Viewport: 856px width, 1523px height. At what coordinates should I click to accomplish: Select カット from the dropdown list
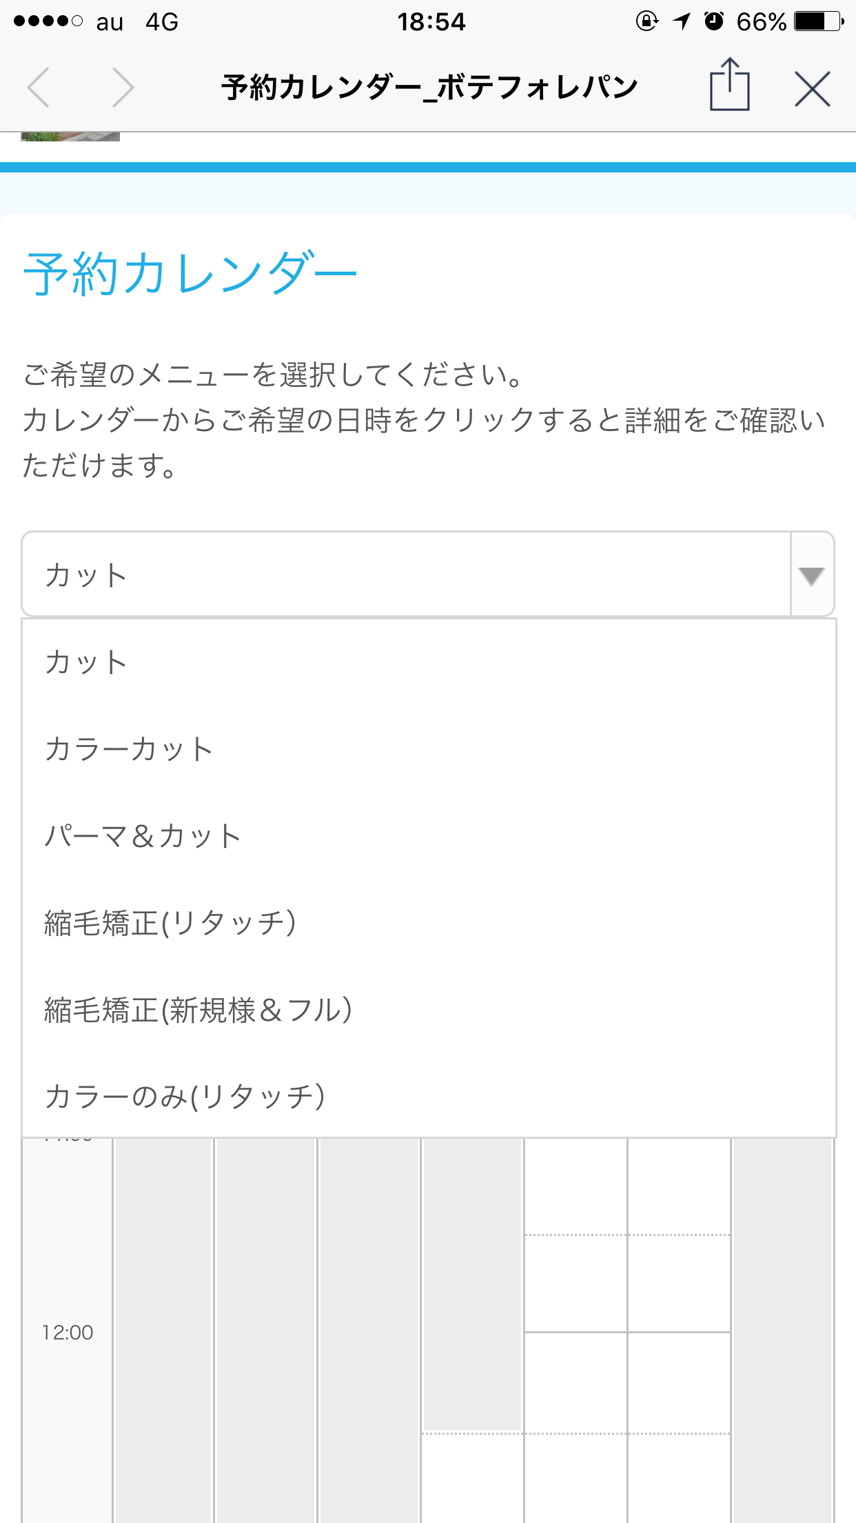[x=86, y=662]
